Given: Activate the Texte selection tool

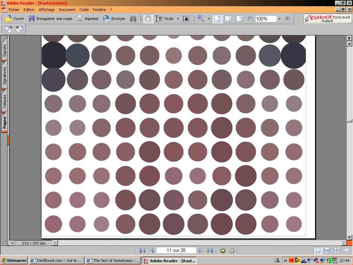Looking at the screenshot, I should 164,19.
